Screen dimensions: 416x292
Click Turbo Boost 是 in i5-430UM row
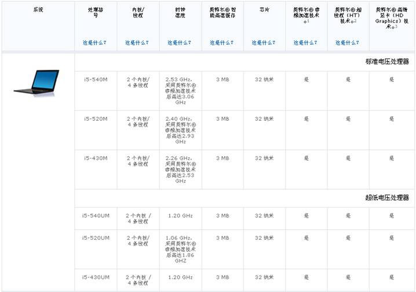[306, 277]
